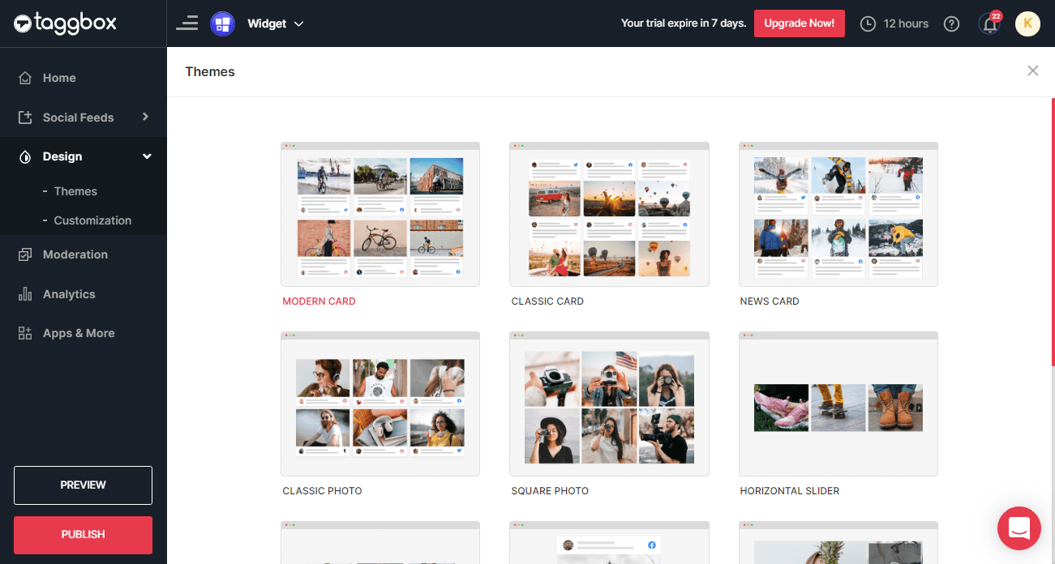Click the clock icon beside 12 hours
1055x564 pixels.
click(x=868, y=24)
